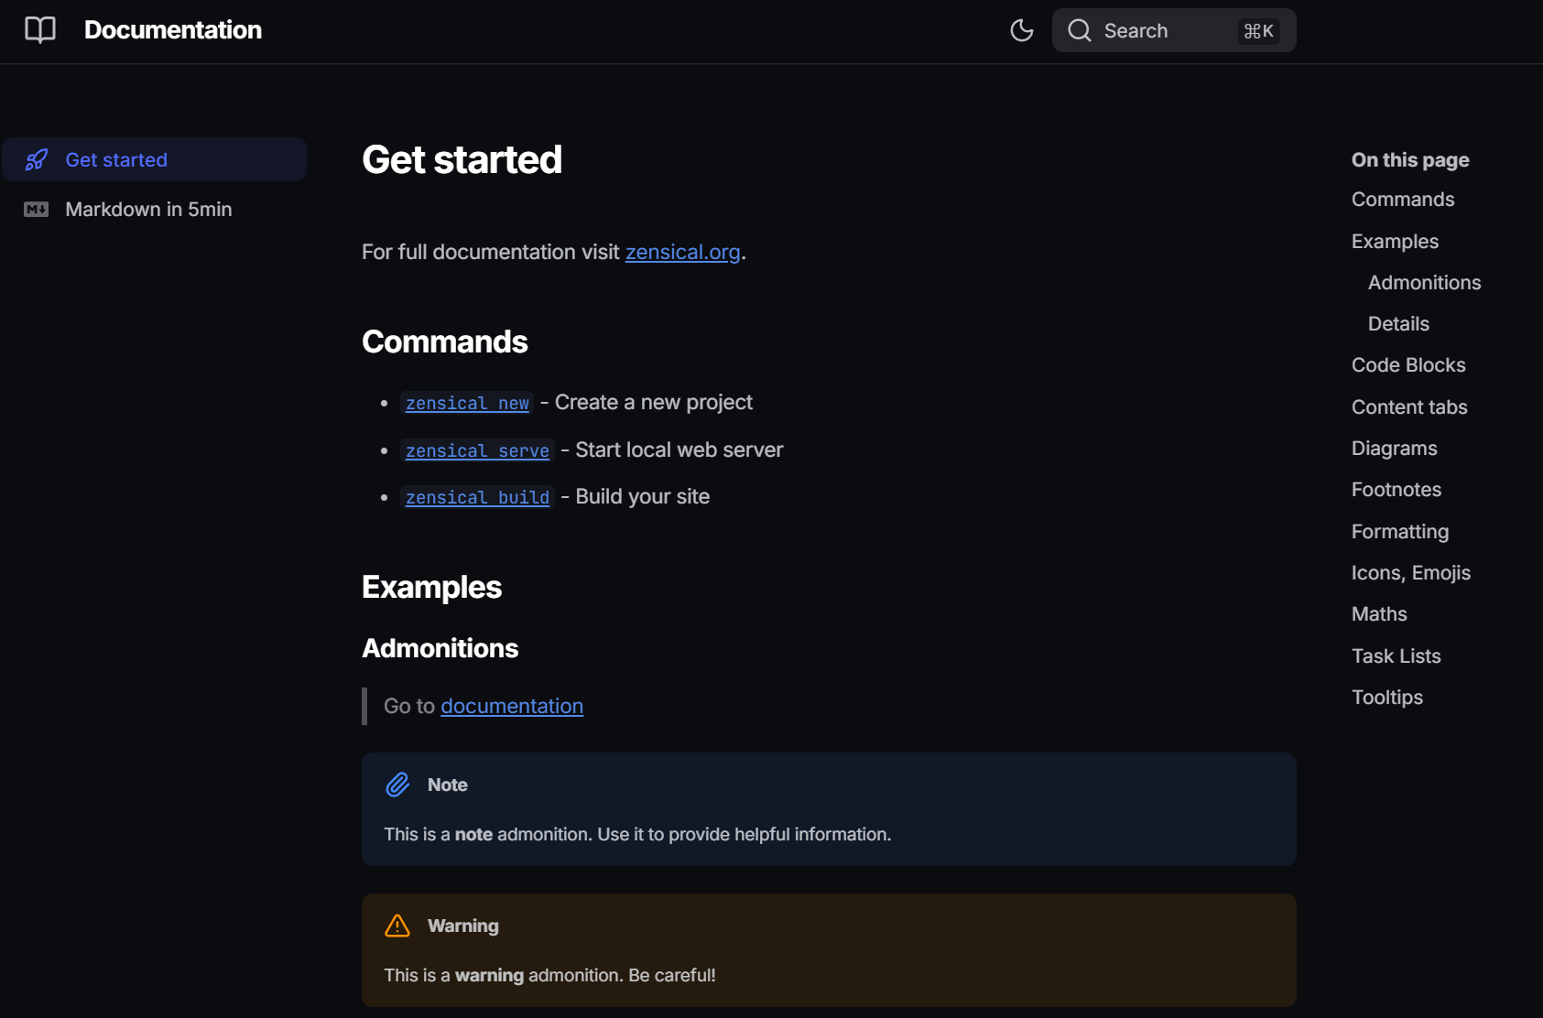The height and width of the screenshot is (1018, 1543).
Task: Go to Icons, Emojis section
Action: (x=1411, y=573)
